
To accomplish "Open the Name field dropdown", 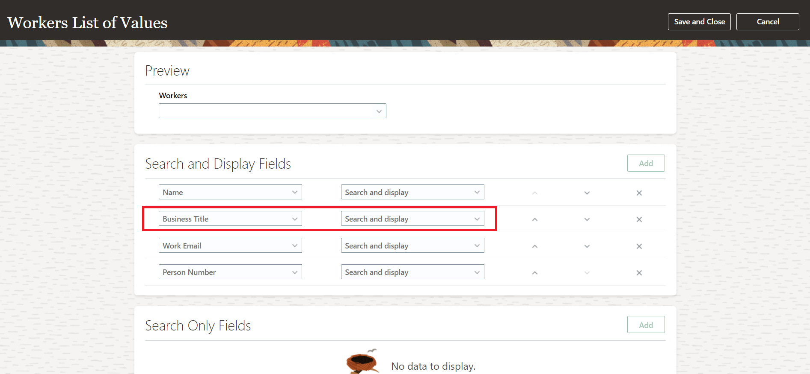I will [230, 192].
